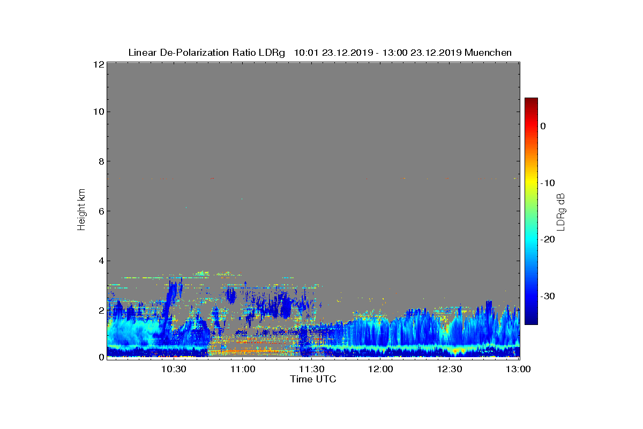
Task: Click the colorbar value 0
Action: 543,126
